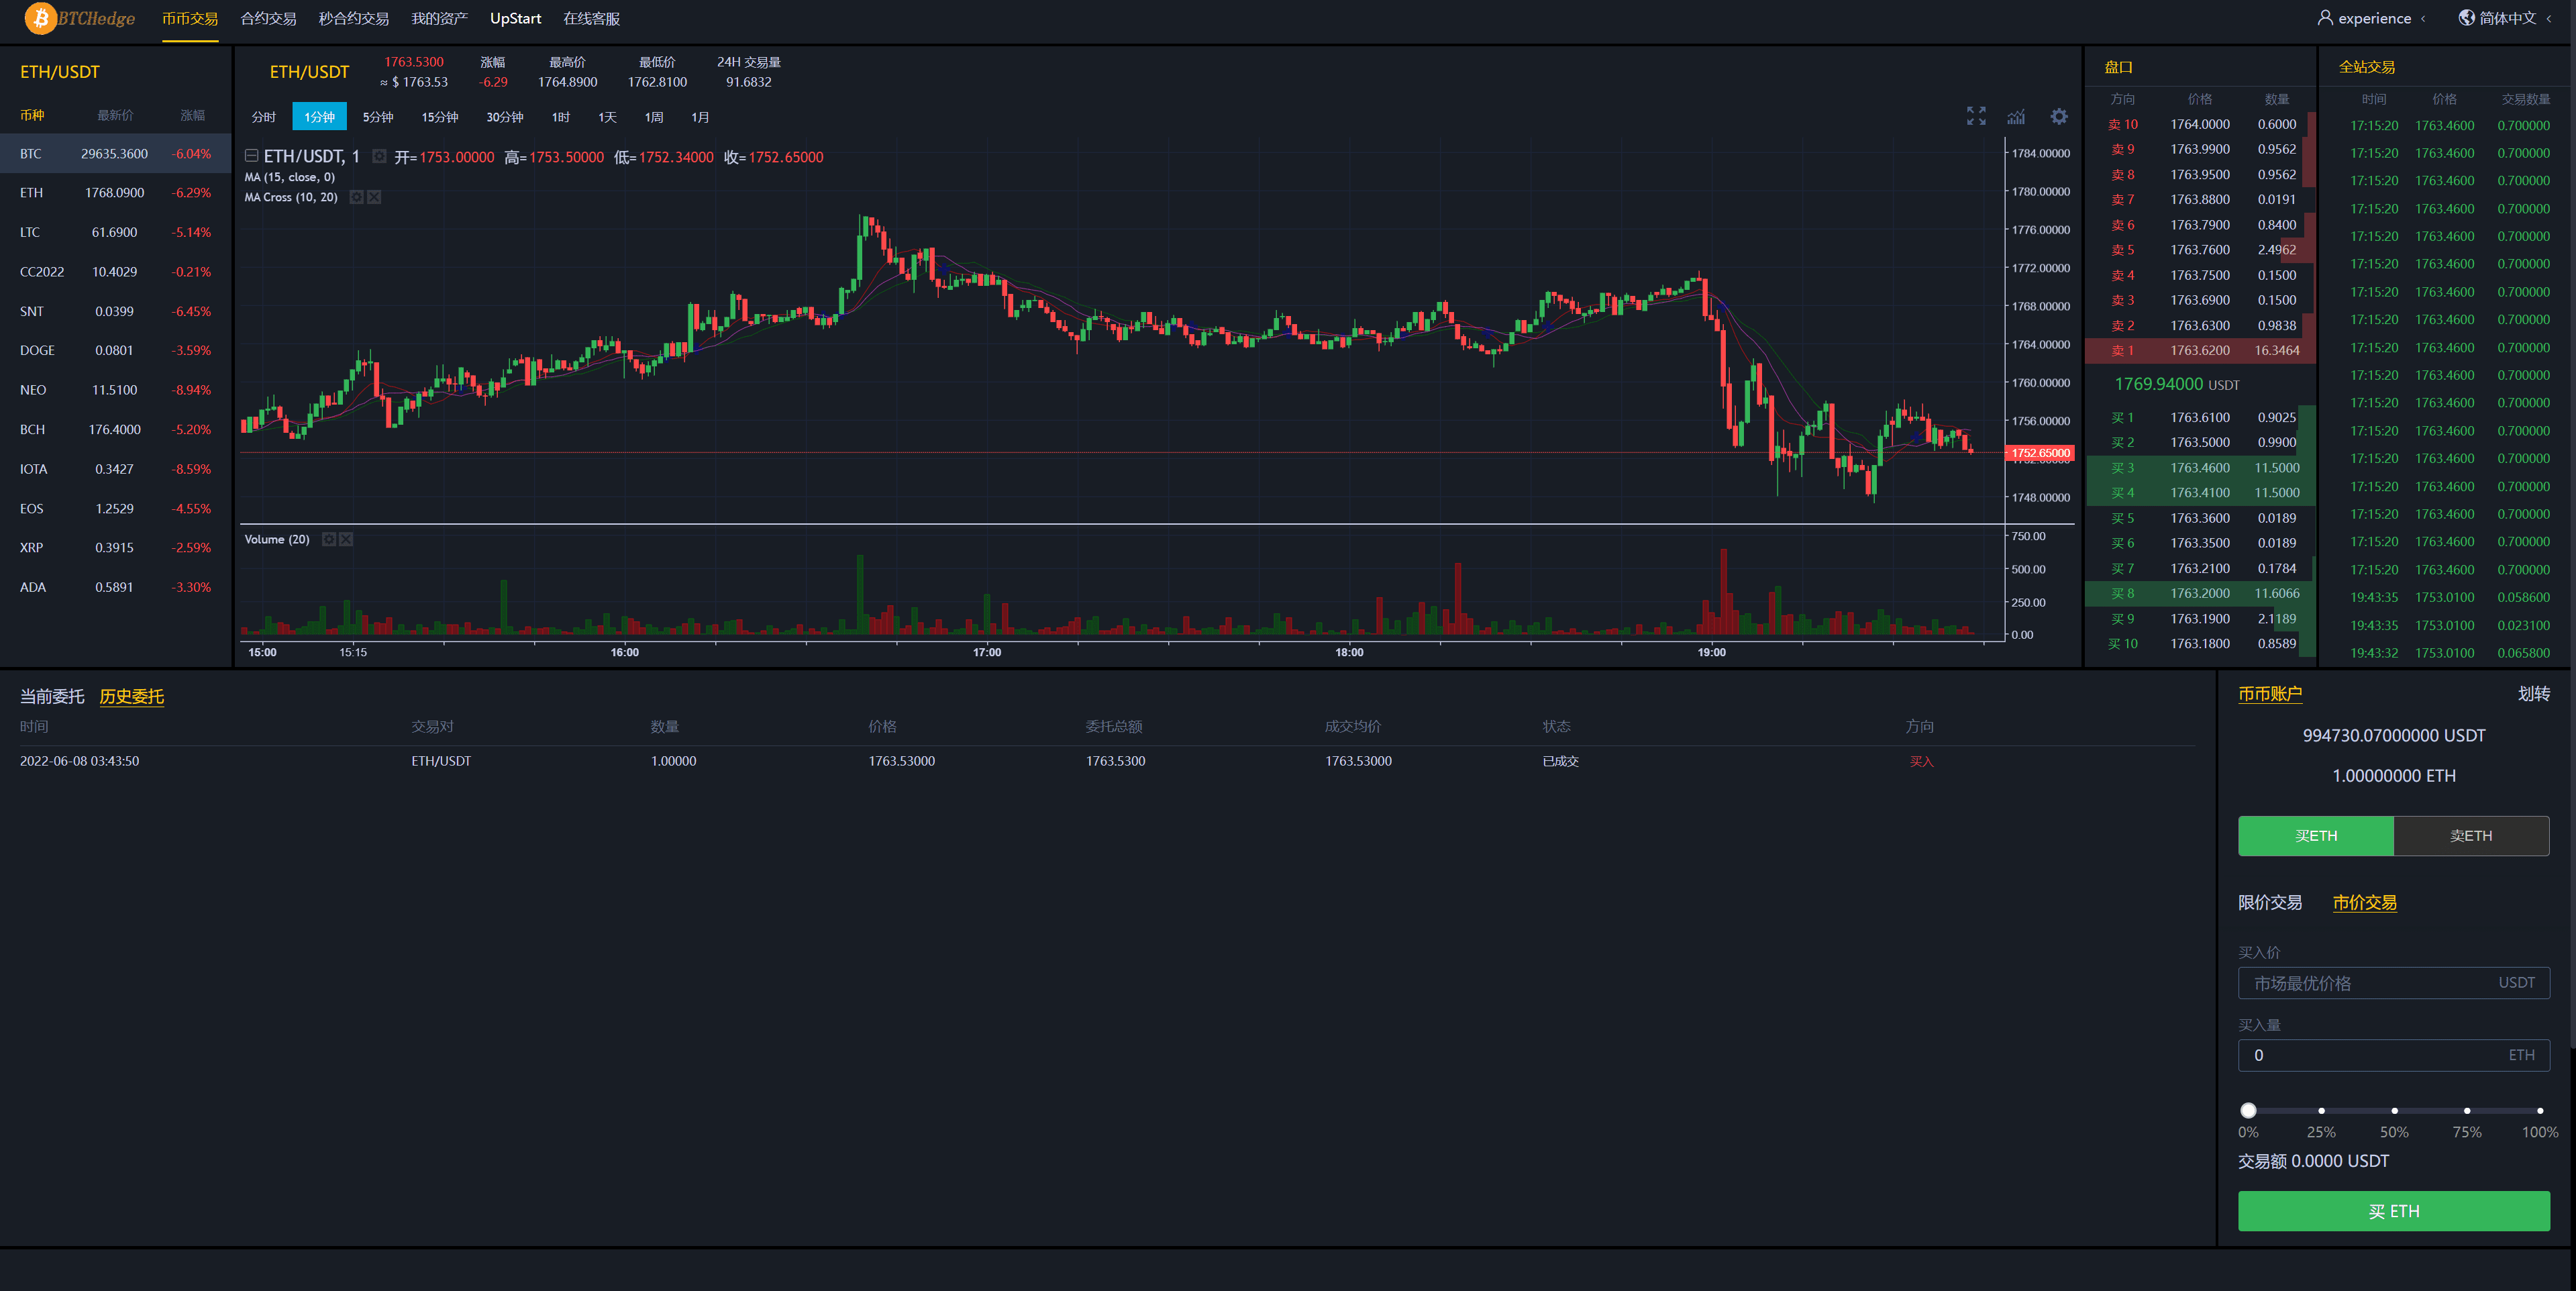Viewport: 2576px width, 1291px height.
Task: Open Volume indicator settings gear
Action: tap(328, 539)
